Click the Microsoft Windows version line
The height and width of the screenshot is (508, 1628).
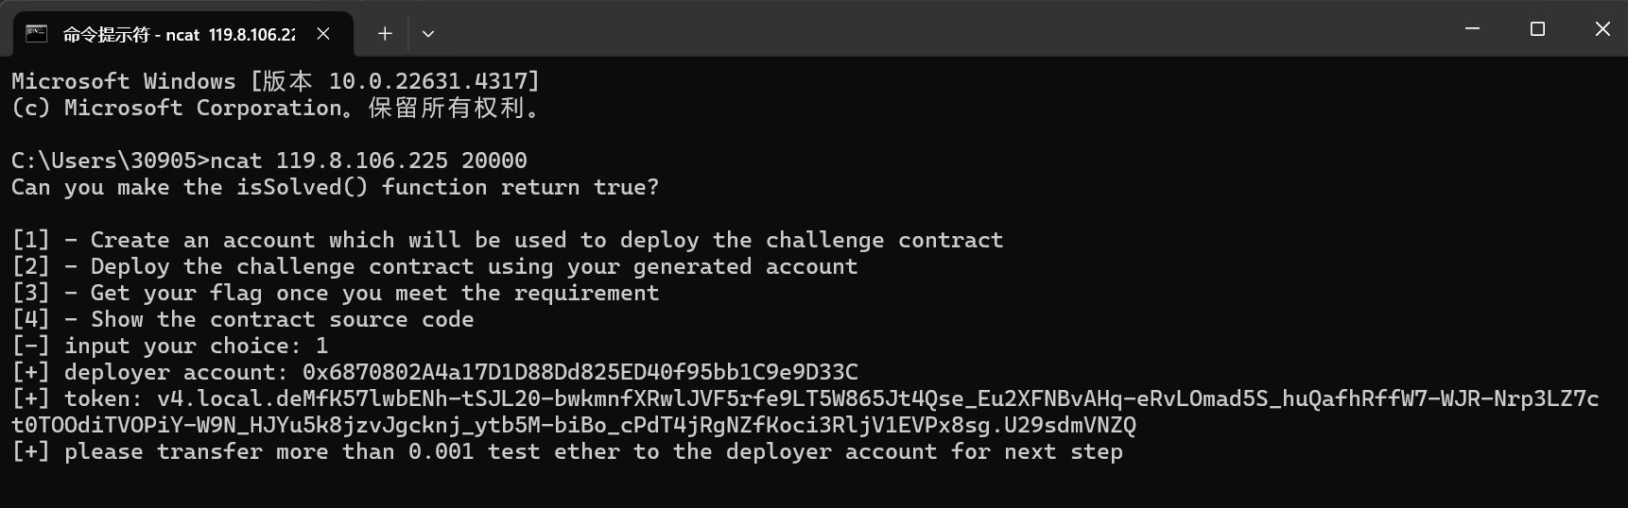[x=274, y=81]
